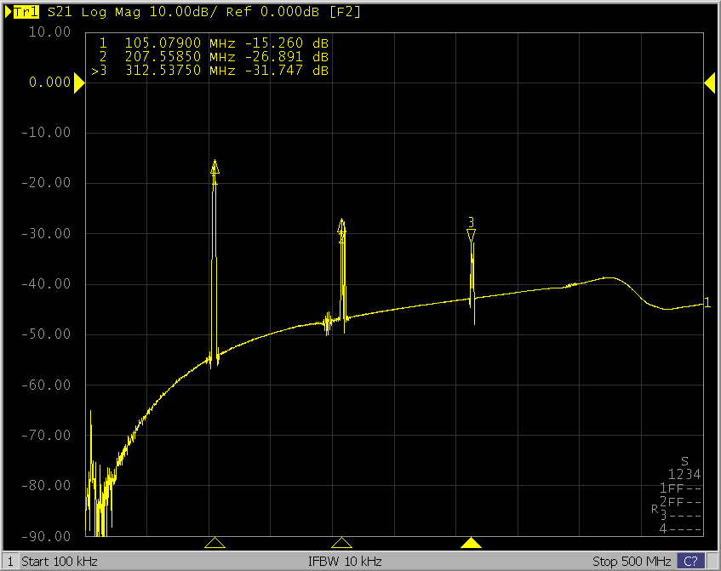Click the Stop 500 MHz frequency field

coord(632,562)
